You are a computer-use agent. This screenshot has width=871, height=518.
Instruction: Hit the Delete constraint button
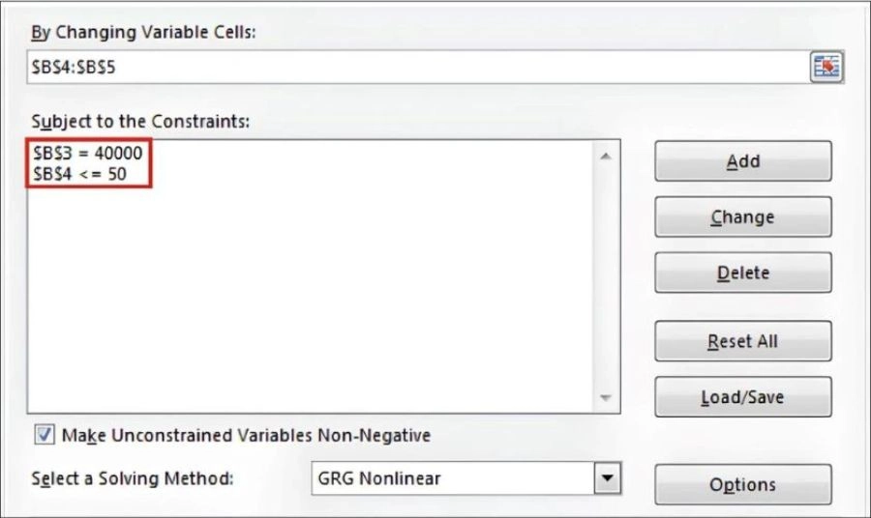pos(742,273)
